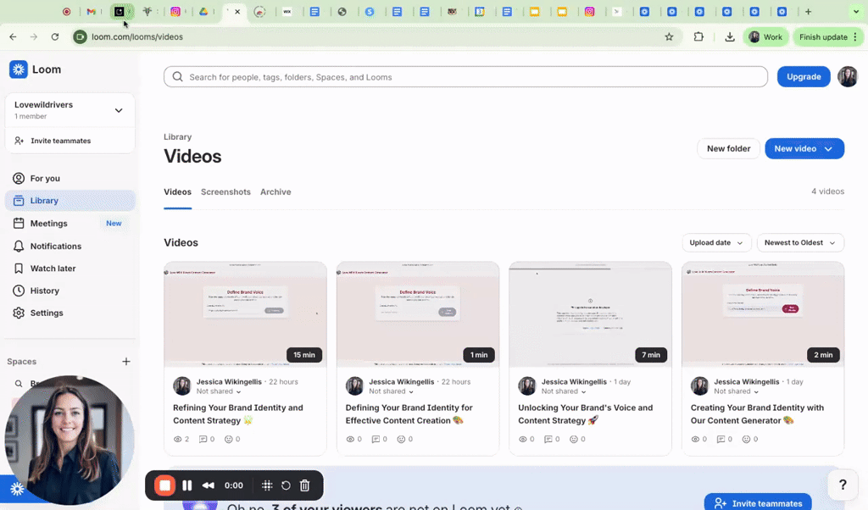Click the search icon under Spaces
This screenshot has height=510, width=868.
19,383
